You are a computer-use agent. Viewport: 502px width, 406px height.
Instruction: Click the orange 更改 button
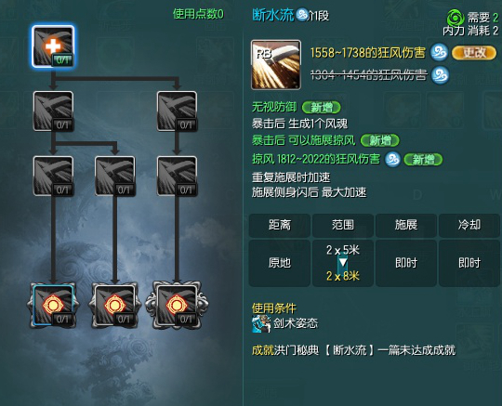click(474, 53)
